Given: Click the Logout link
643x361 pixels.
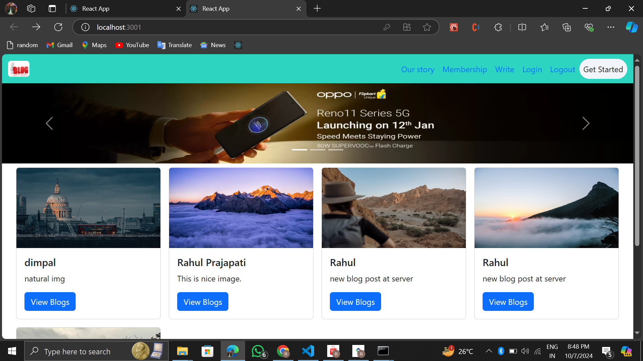Looking at the screenshot, I should pos(562,70).
